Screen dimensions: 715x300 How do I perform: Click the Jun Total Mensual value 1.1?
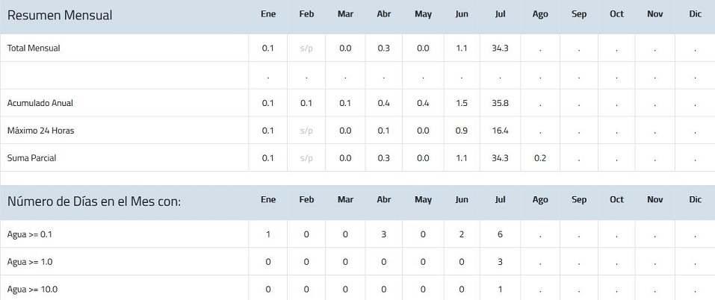(462, 48)
